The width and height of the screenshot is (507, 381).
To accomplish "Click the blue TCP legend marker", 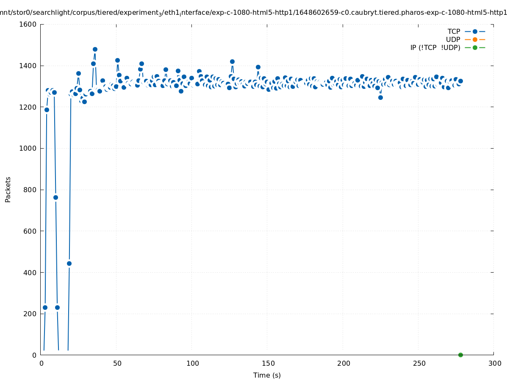I will (475, 31).
